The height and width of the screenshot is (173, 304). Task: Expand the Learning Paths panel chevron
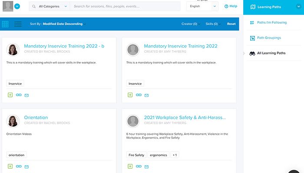tap(299, 6)
